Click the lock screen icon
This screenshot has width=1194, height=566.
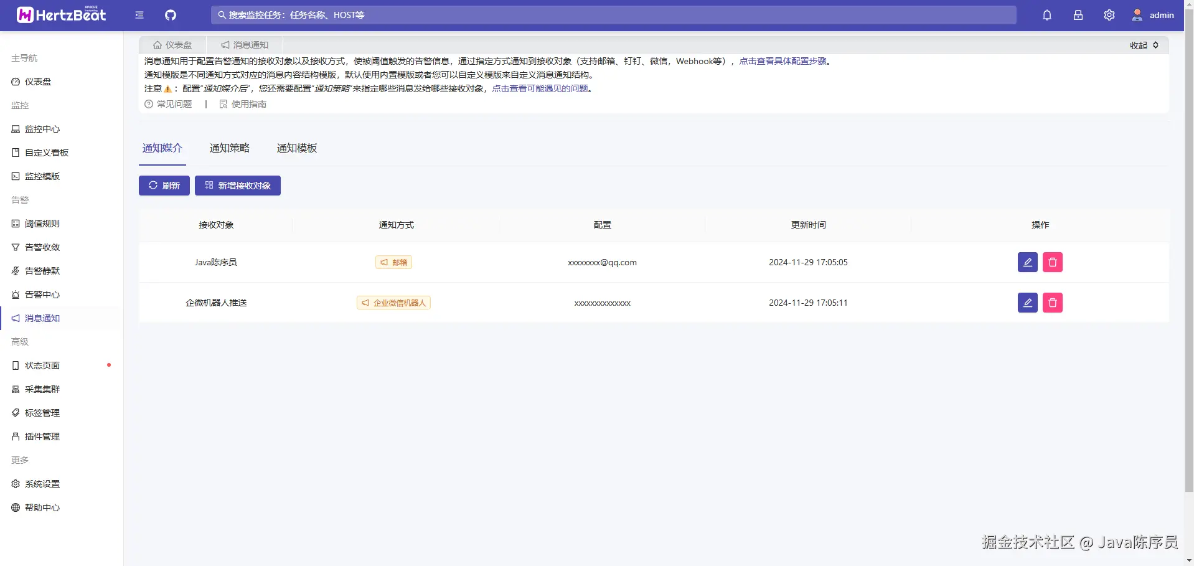pos(1078,15)
